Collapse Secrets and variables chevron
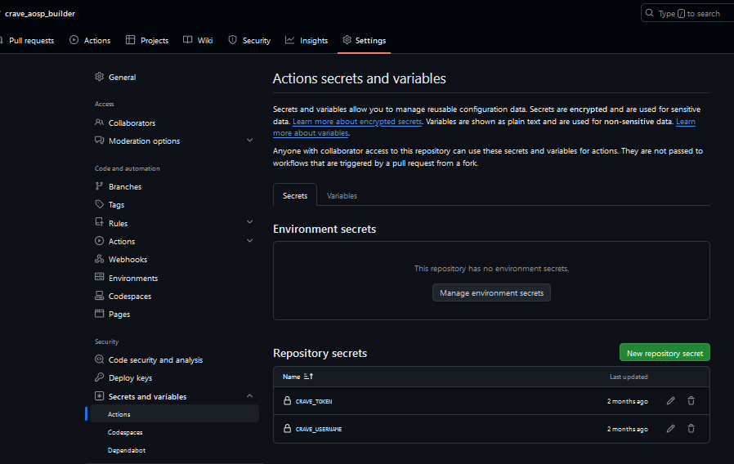 tap(250, 395)
